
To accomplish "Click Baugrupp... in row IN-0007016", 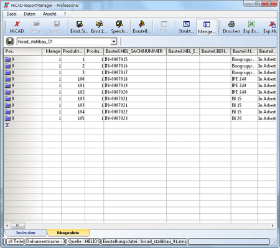I will (244, 66).
